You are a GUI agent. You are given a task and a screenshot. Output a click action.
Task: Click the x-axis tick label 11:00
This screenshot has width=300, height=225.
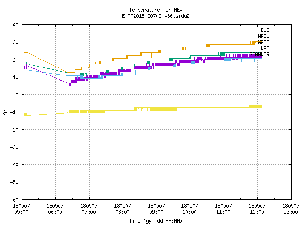coord(223,212)
